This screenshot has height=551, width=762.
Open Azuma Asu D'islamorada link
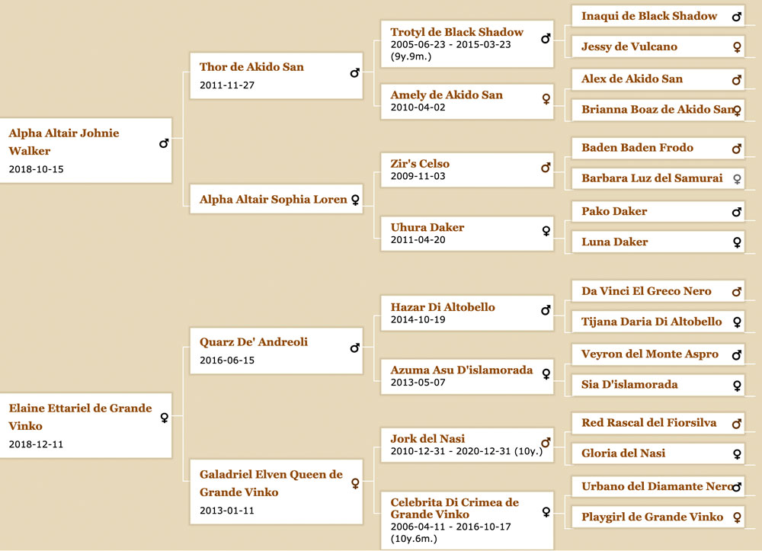coord(461,370)
